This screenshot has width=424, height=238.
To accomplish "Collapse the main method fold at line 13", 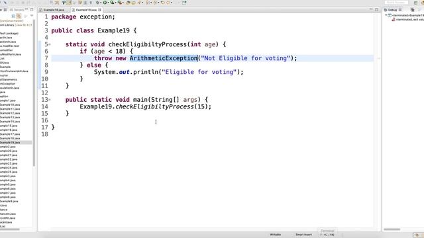I will [50, 100].
